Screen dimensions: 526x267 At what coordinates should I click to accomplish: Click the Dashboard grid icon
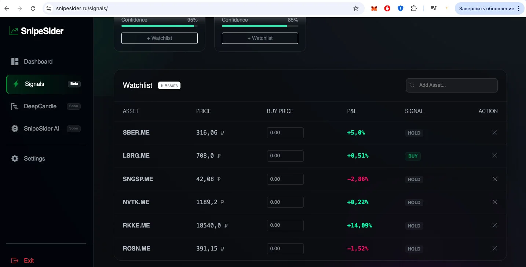(15, 61)
